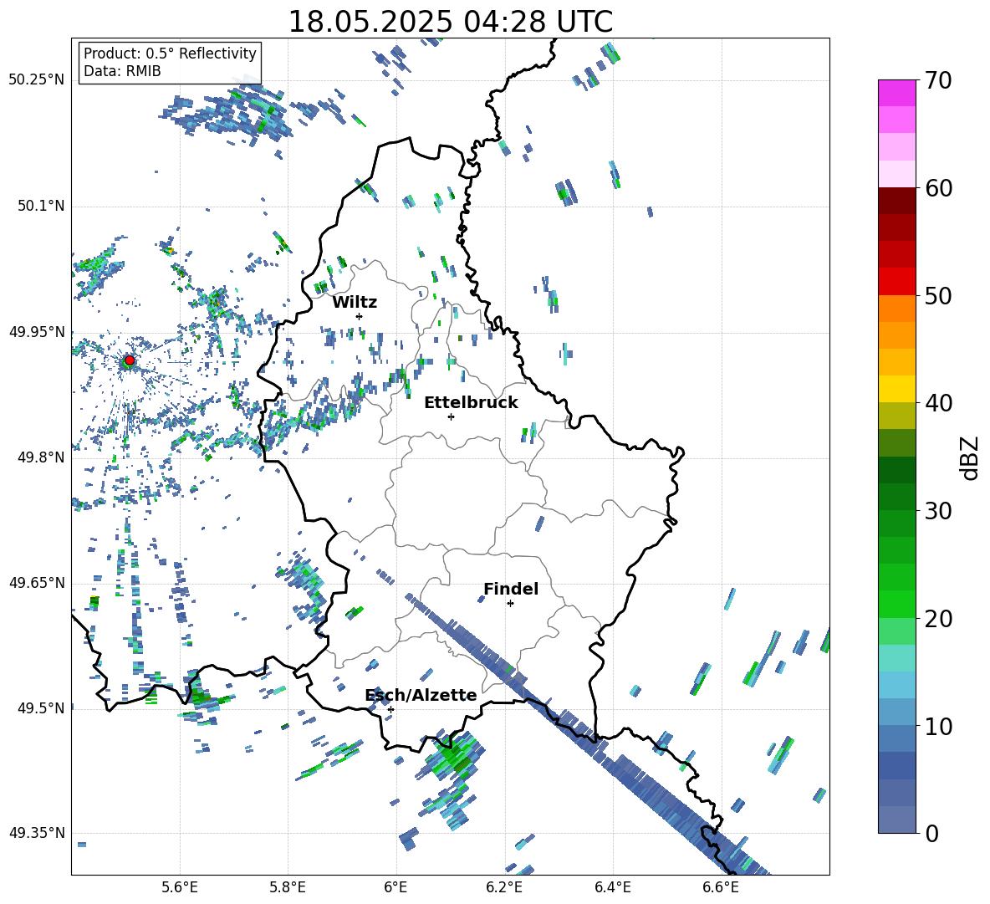990x904 pixels.
Task: Click the 5.8°E longitude label
Action: 288,887
